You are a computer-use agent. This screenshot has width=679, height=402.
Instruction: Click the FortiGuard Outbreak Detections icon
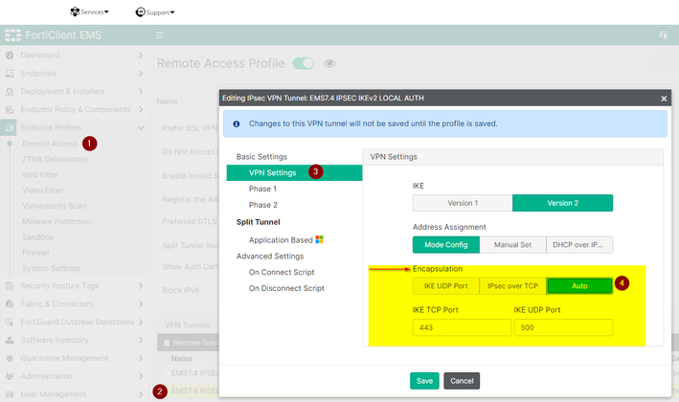(x=10, y=322)
